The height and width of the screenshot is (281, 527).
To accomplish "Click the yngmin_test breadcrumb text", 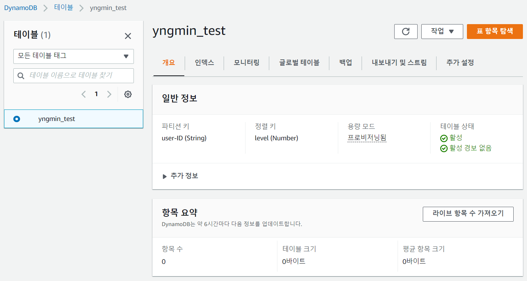I will tap(108, 8).
